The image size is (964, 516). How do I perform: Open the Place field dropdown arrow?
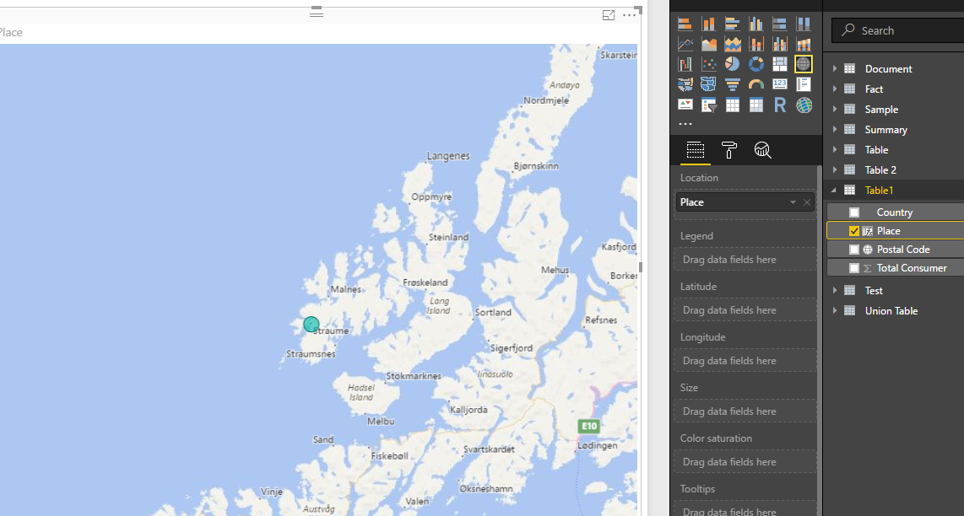793,202
